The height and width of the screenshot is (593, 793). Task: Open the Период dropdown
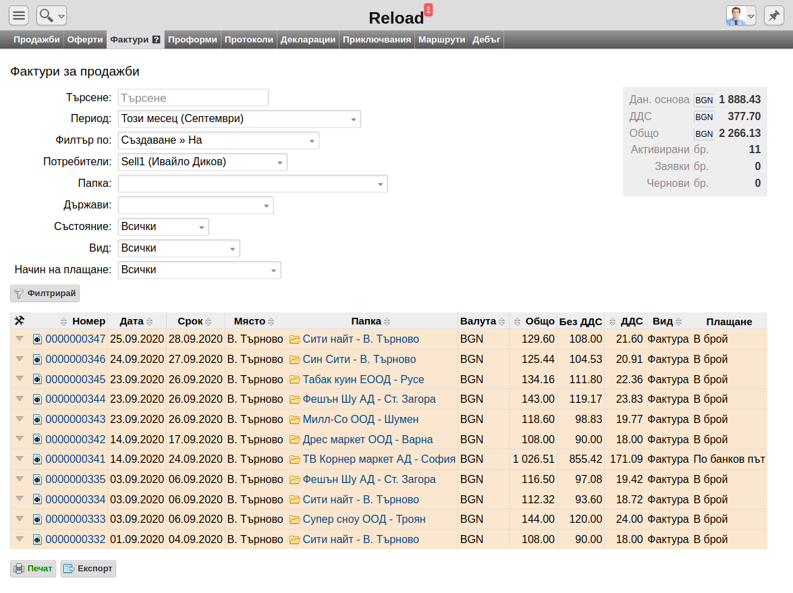tap(239, 119)
